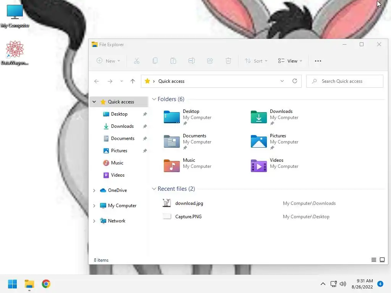This screenshot has height=293, width=391.
Task: Go forward with the right arrow
Action: click(110, 81)
